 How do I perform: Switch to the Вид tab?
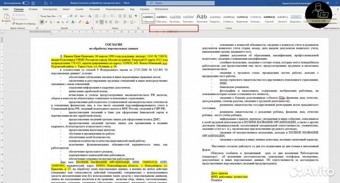point(132,9)
